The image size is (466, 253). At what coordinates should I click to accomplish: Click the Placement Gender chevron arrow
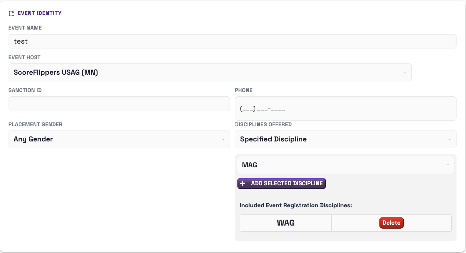[223, 139]
